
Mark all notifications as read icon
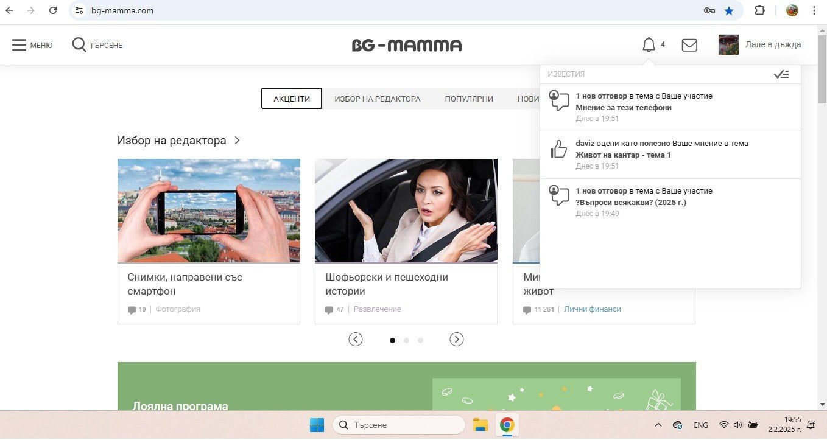coord(781,74)
